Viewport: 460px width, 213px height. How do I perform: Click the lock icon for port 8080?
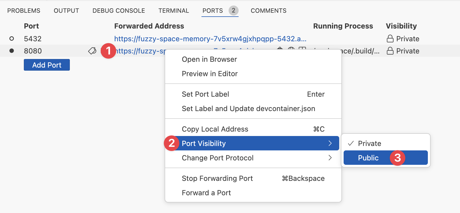pos(390,51)
